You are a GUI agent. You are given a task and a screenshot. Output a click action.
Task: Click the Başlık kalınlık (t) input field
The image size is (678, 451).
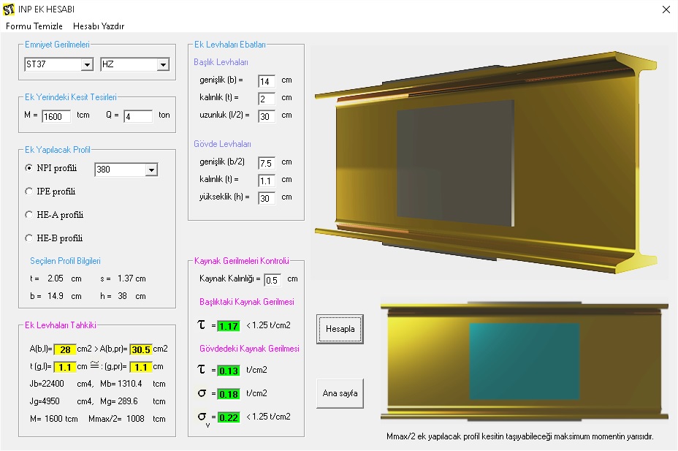[x=267, y=99]
